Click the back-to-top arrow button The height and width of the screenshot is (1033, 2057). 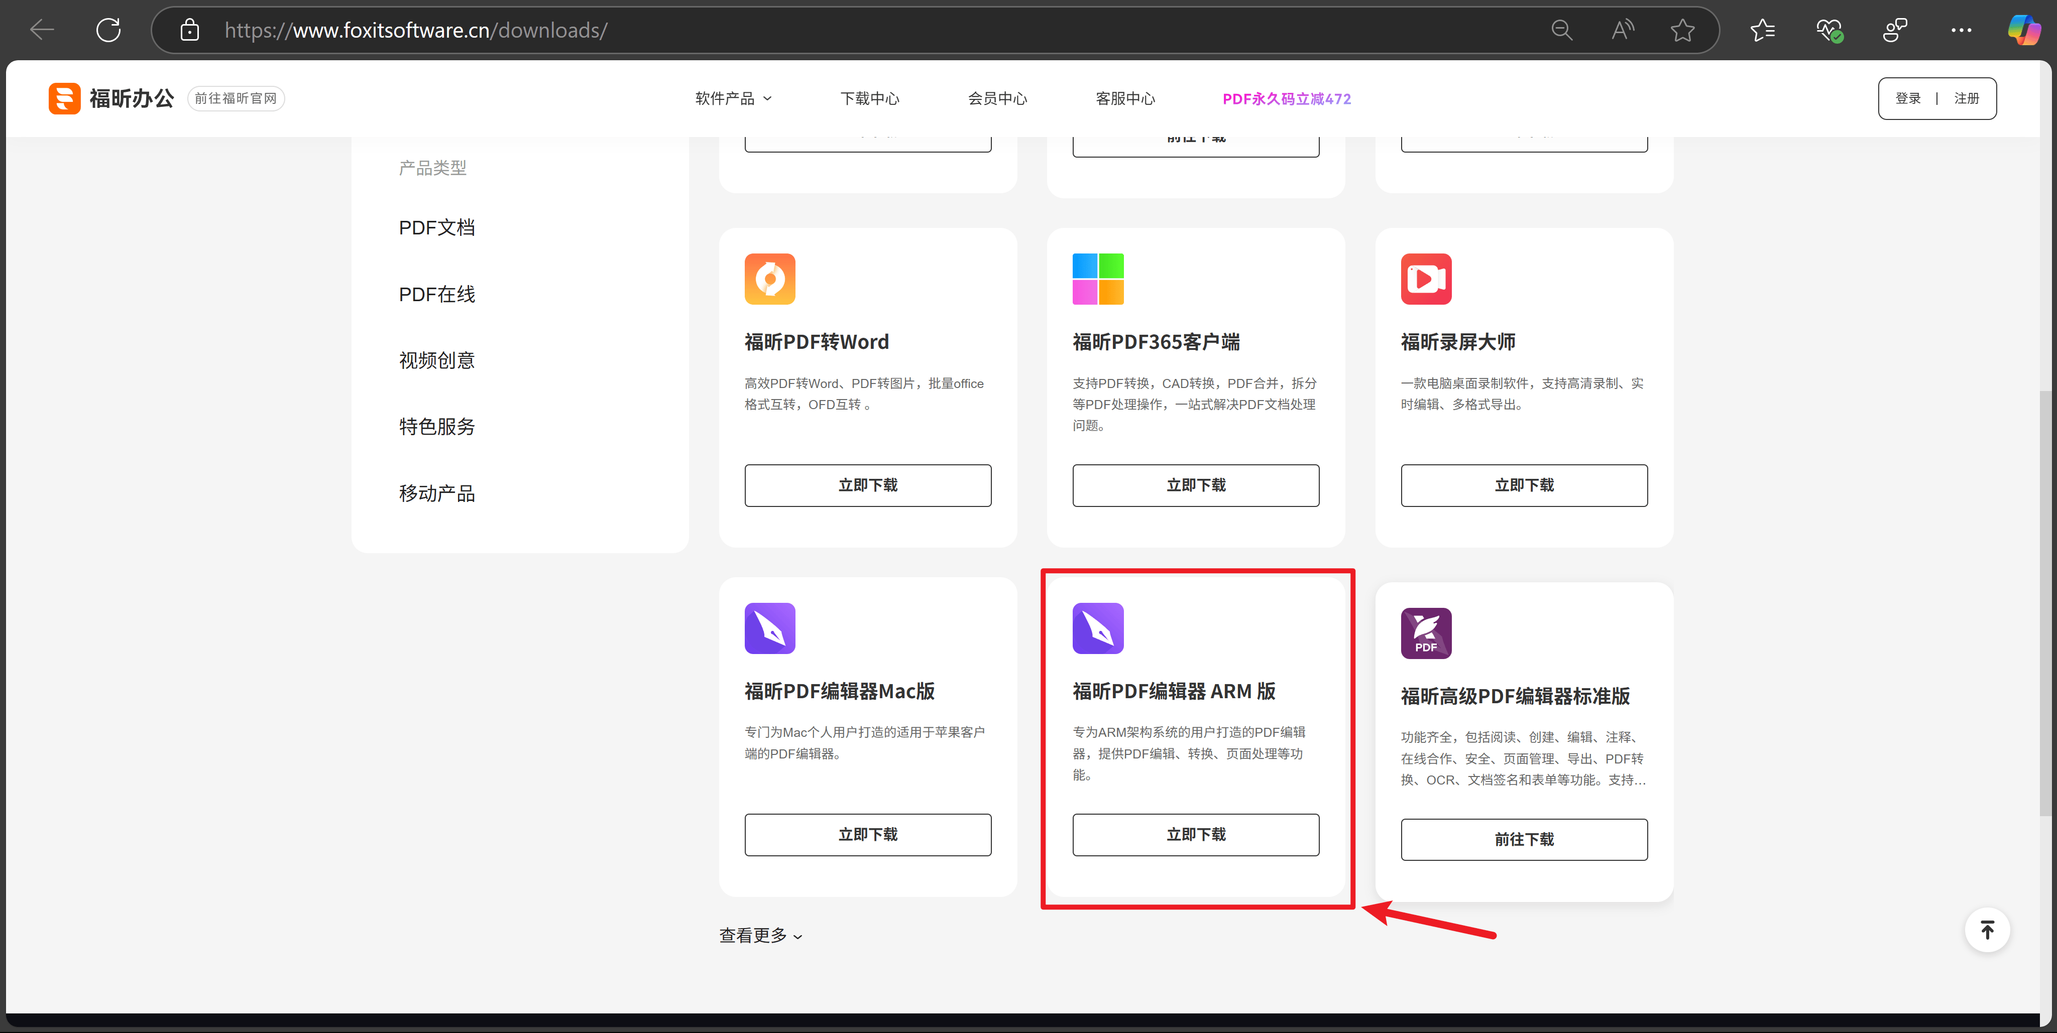click(1987, 929)
